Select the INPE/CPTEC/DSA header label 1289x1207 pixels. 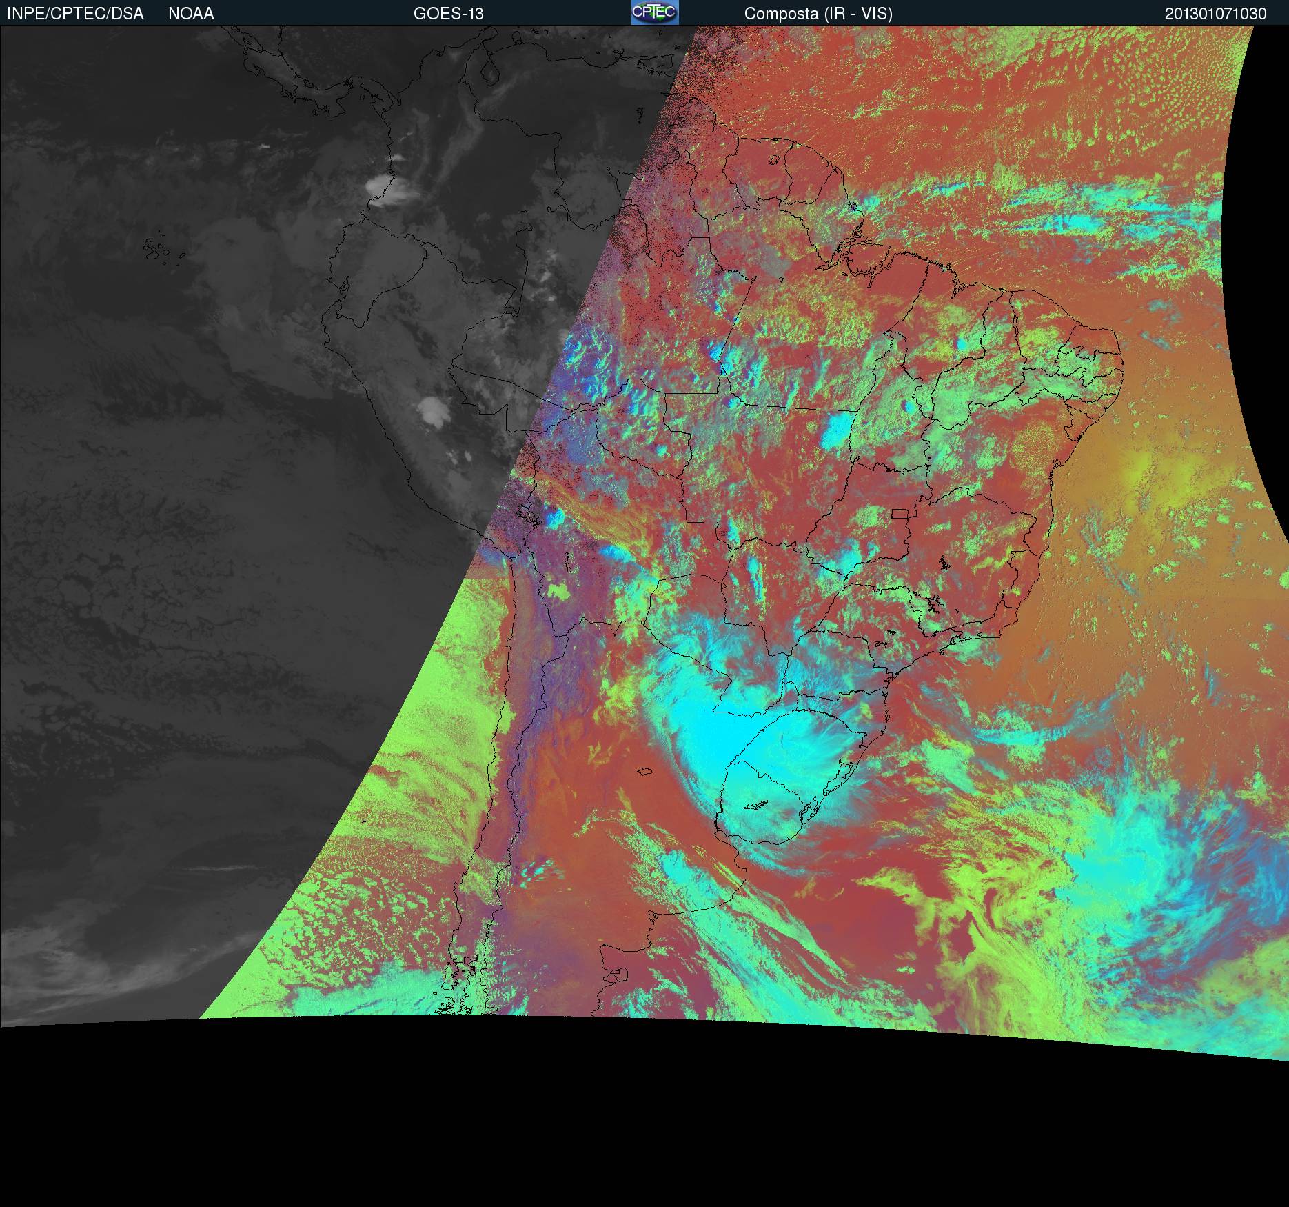pyautogui.click(x=75, y=14)
